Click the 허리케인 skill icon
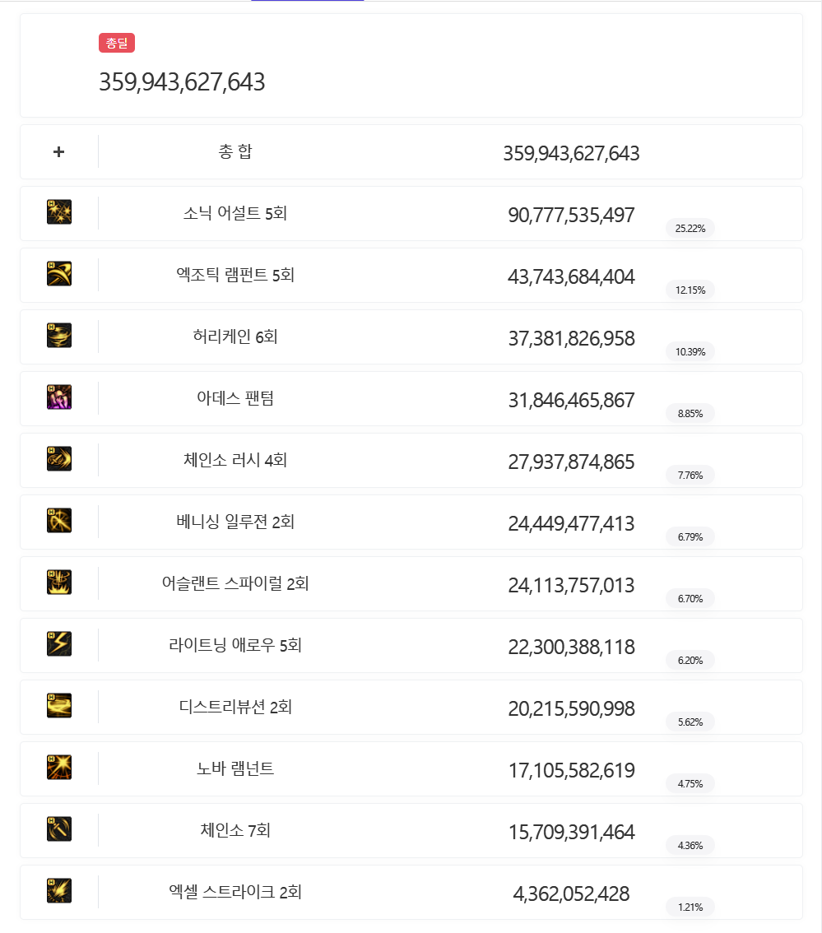Screen dimensions: 822x933 tap(59, 336)
